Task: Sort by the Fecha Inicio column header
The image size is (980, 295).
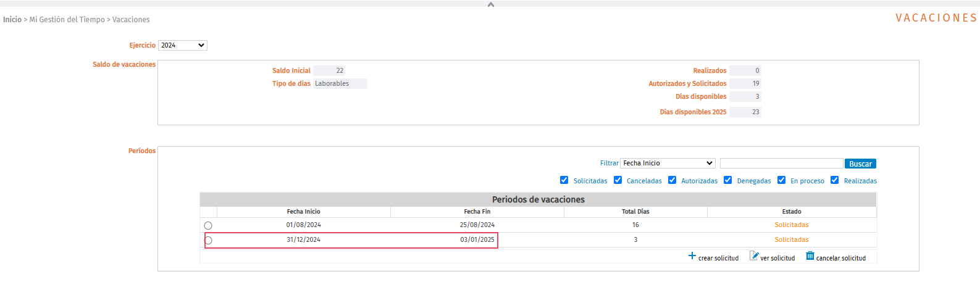Action: point(303,212)
